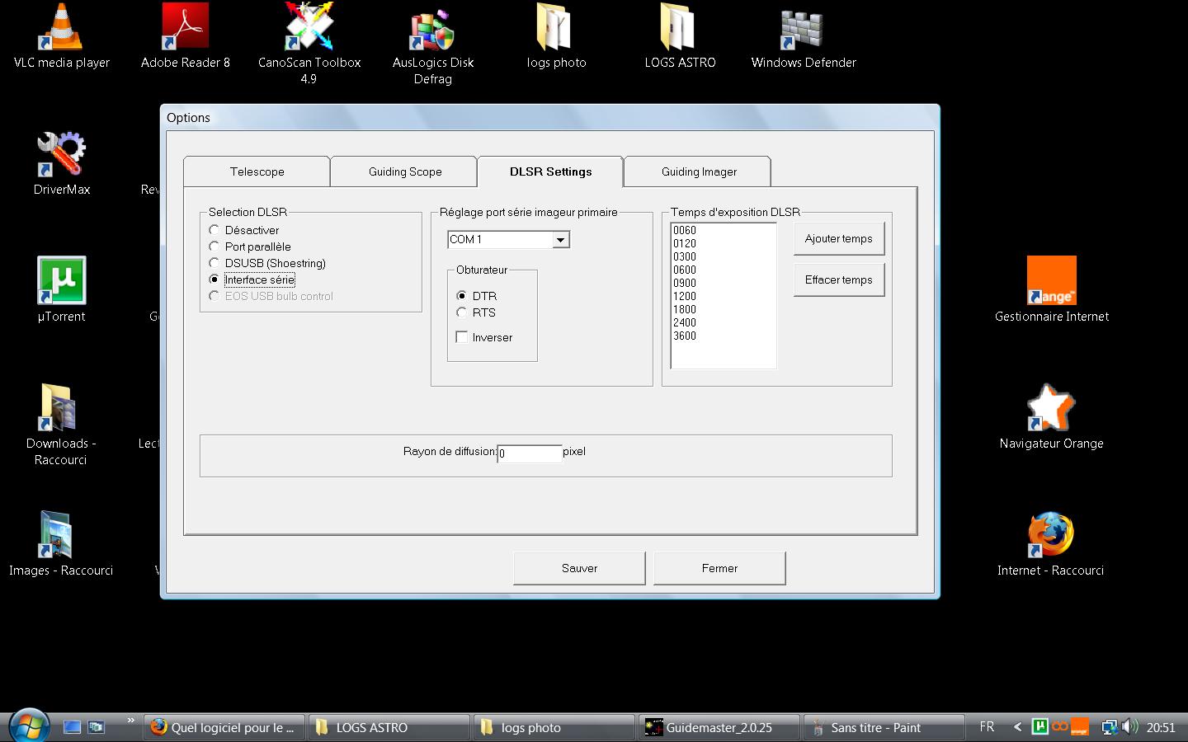Click the 20:51 taskbar clock
Screen dimensions: 1188x742
pyautogui.click(x=1161, y=727)
